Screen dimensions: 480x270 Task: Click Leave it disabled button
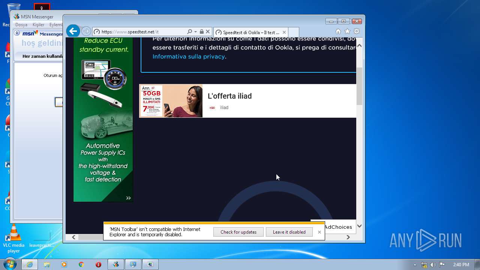tap(289, 232)
